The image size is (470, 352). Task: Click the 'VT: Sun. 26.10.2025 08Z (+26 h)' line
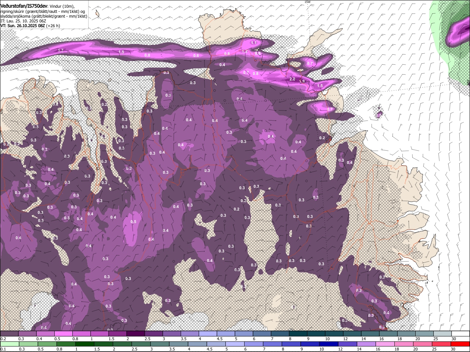click(x=30, y=26)
